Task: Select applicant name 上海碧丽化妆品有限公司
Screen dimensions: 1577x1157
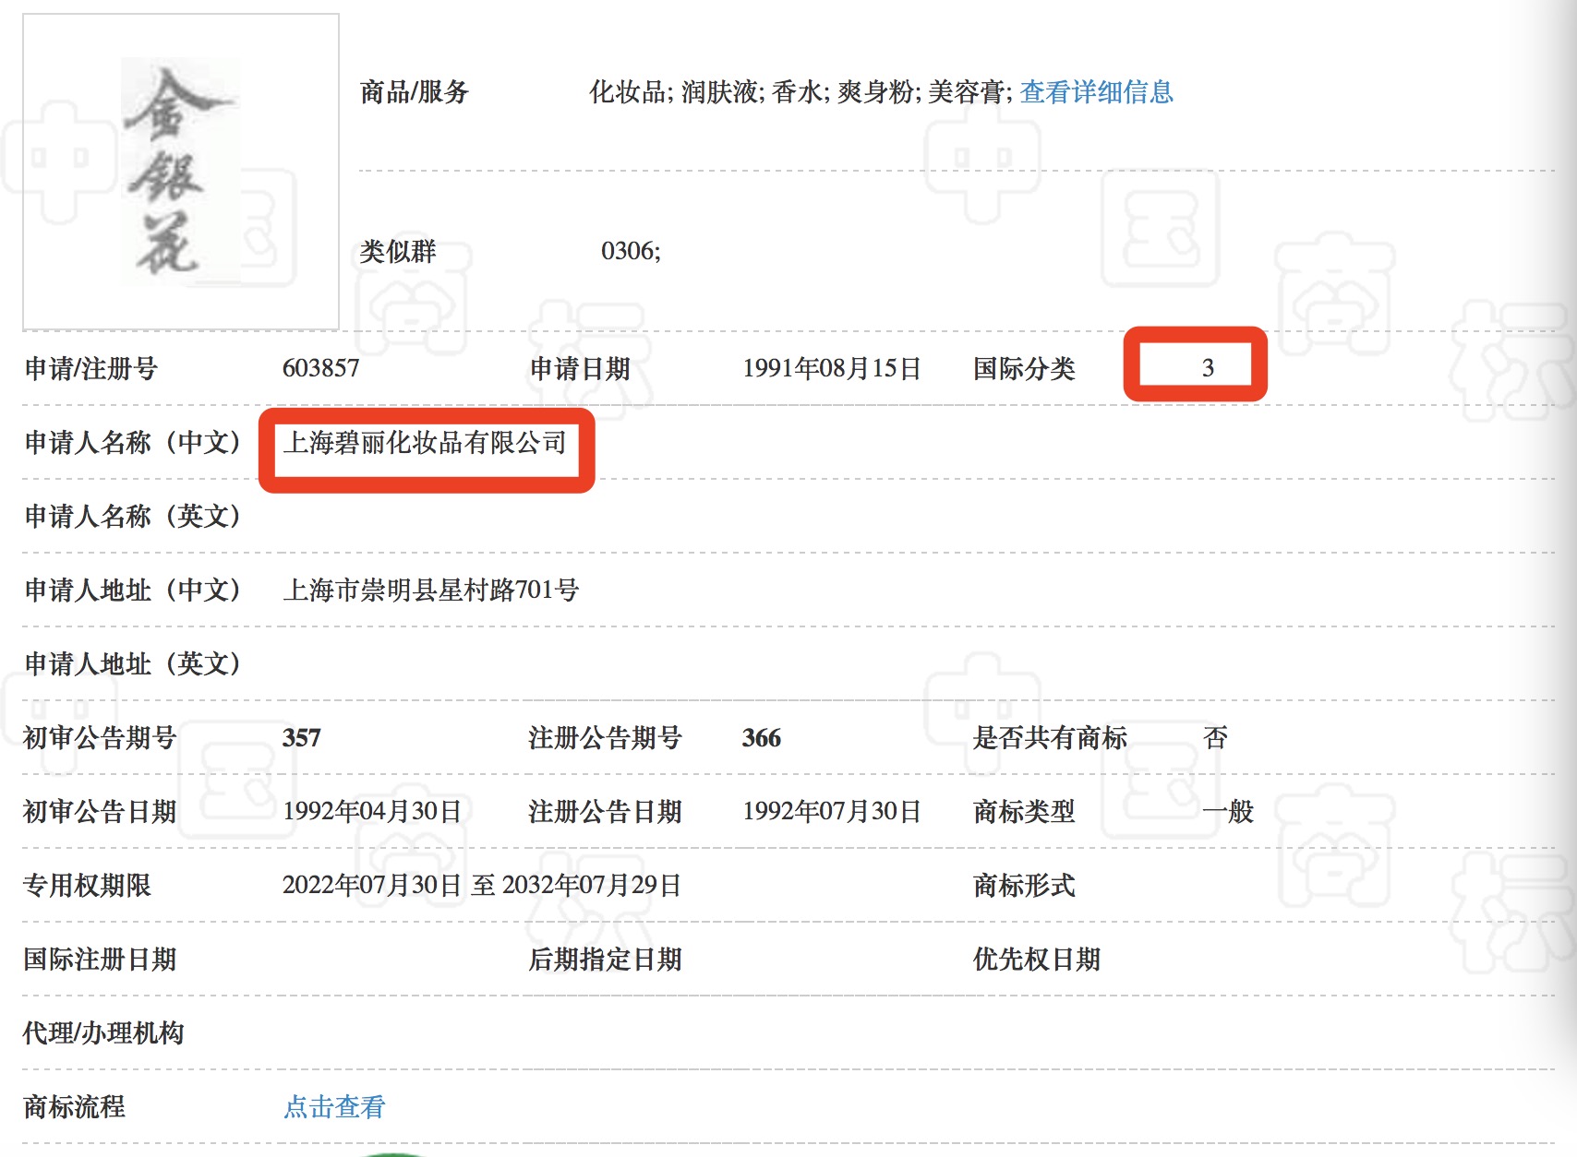Action: point(425,443)
